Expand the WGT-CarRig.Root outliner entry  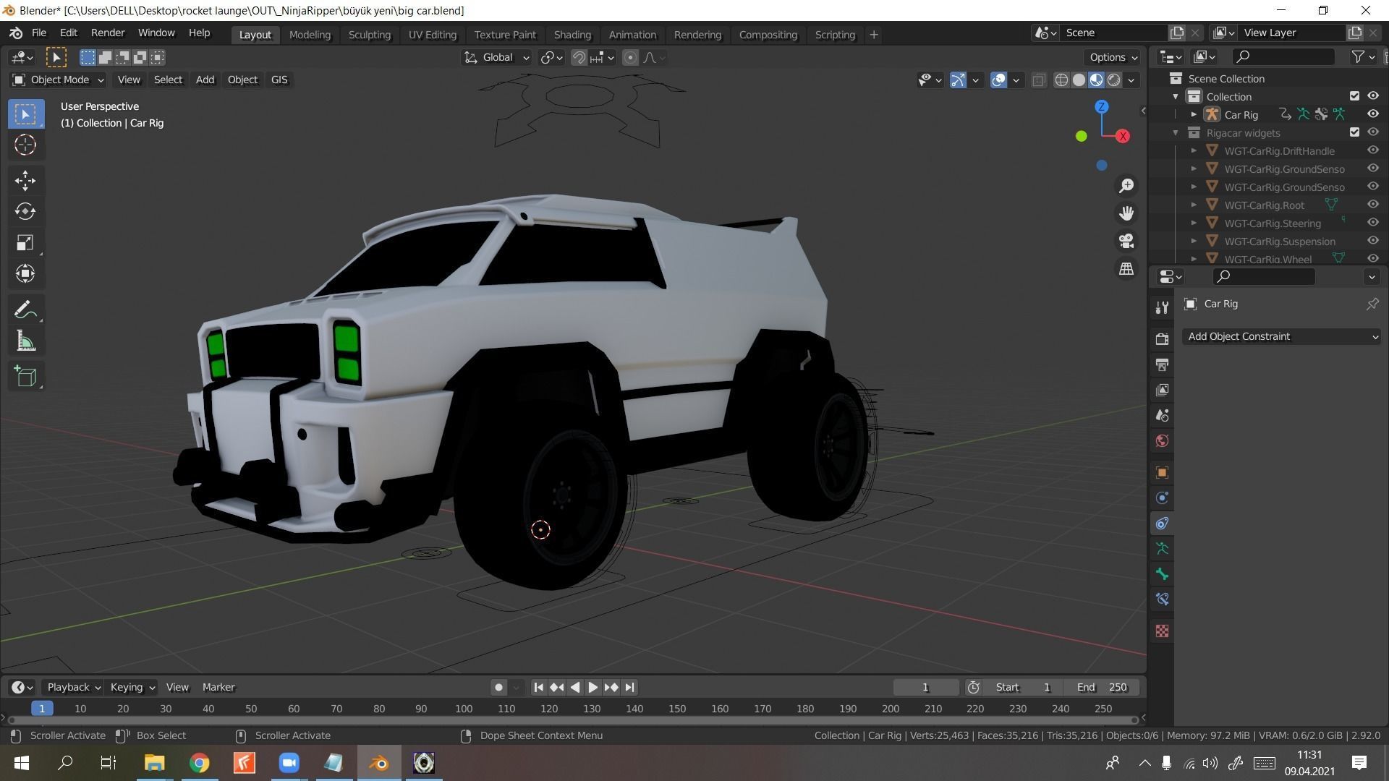1193,205
